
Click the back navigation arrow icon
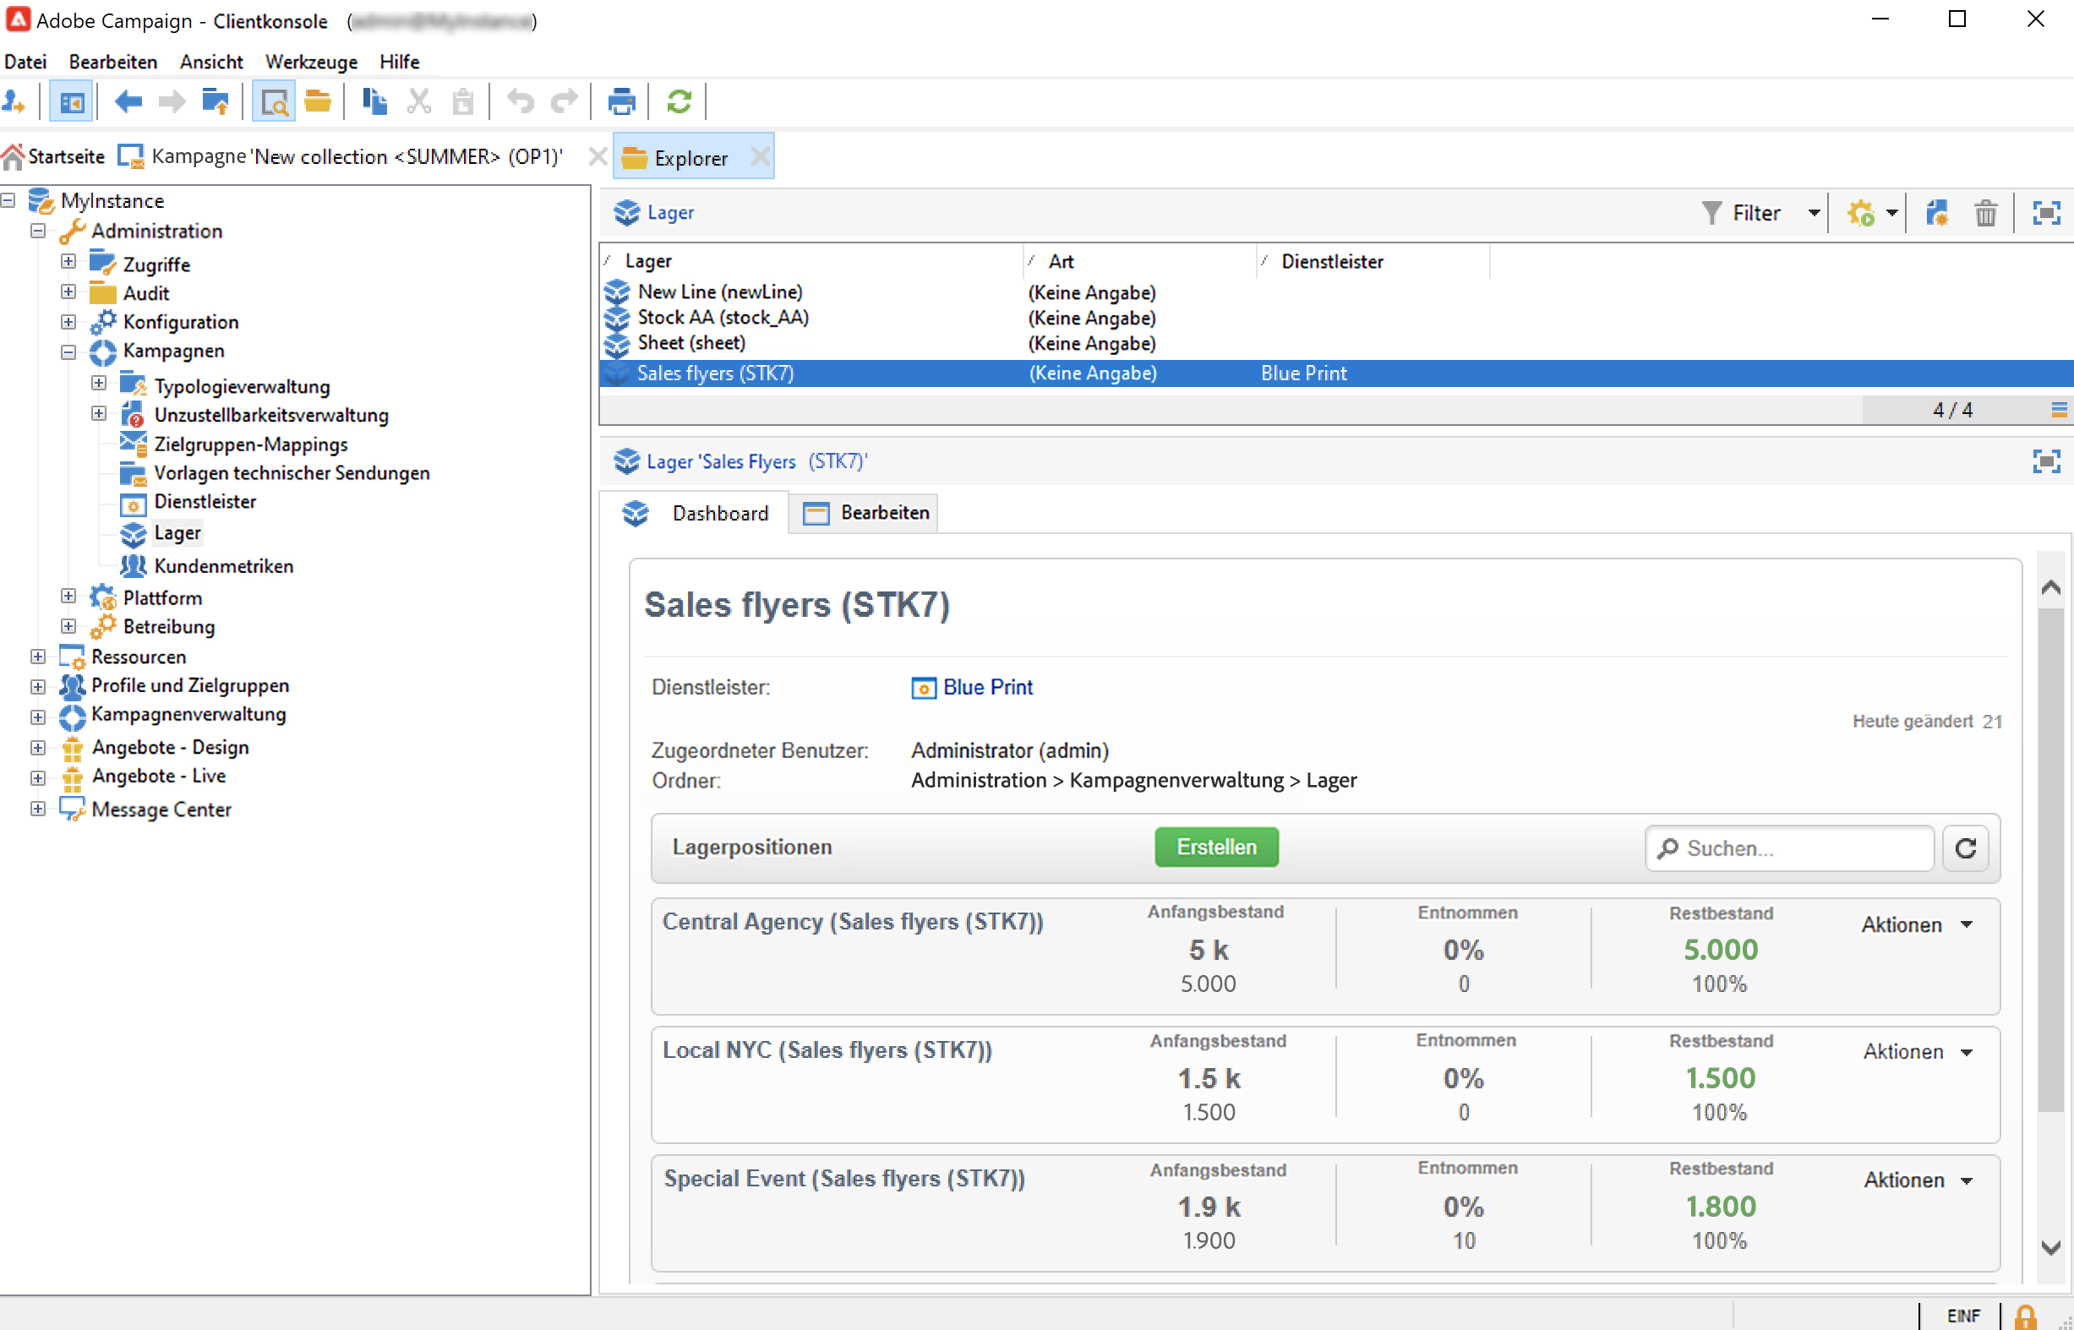128,102
